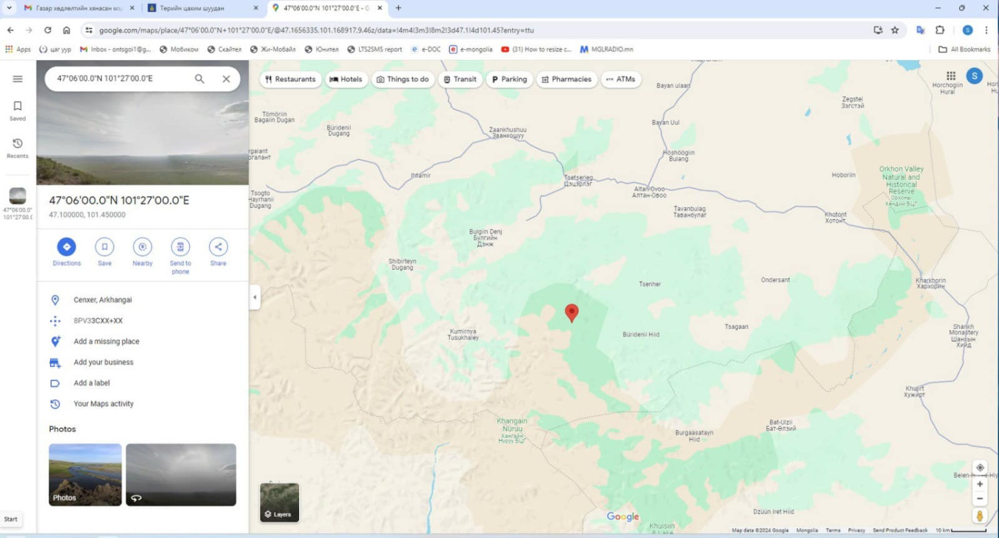Clear the search box with X
Screen dimensions: 999x538
pos(226,79)
